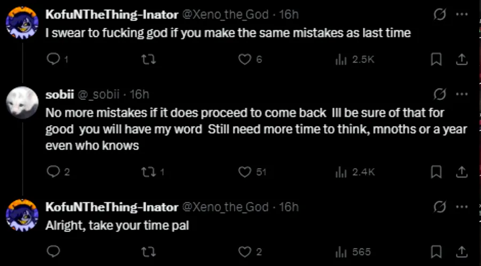Open @_sobii username link
Viewport: 481px width, 266px height.
[99, 95]
